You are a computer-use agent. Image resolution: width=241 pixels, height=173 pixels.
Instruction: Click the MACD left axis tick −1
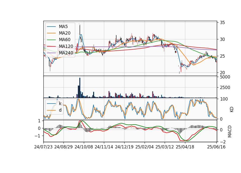37,136
